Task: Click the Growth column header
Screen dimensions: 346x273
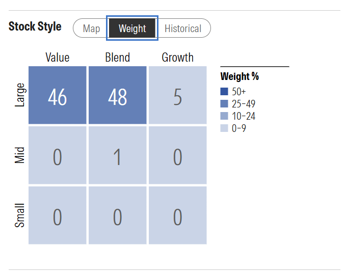Action: coord(177,57)
